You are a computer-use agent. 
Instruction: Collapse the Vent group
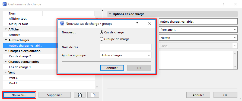(6, 72)
